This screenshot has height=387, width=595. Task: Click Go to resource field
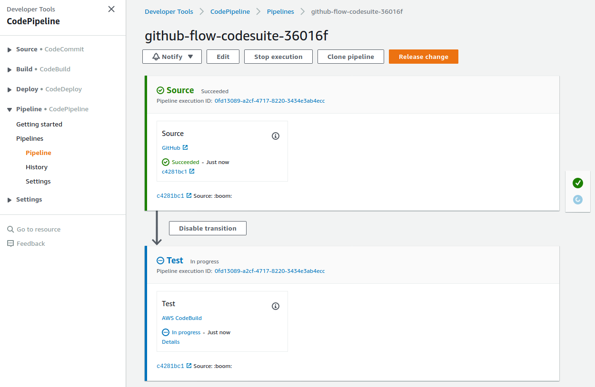click(x=39, y=229)
